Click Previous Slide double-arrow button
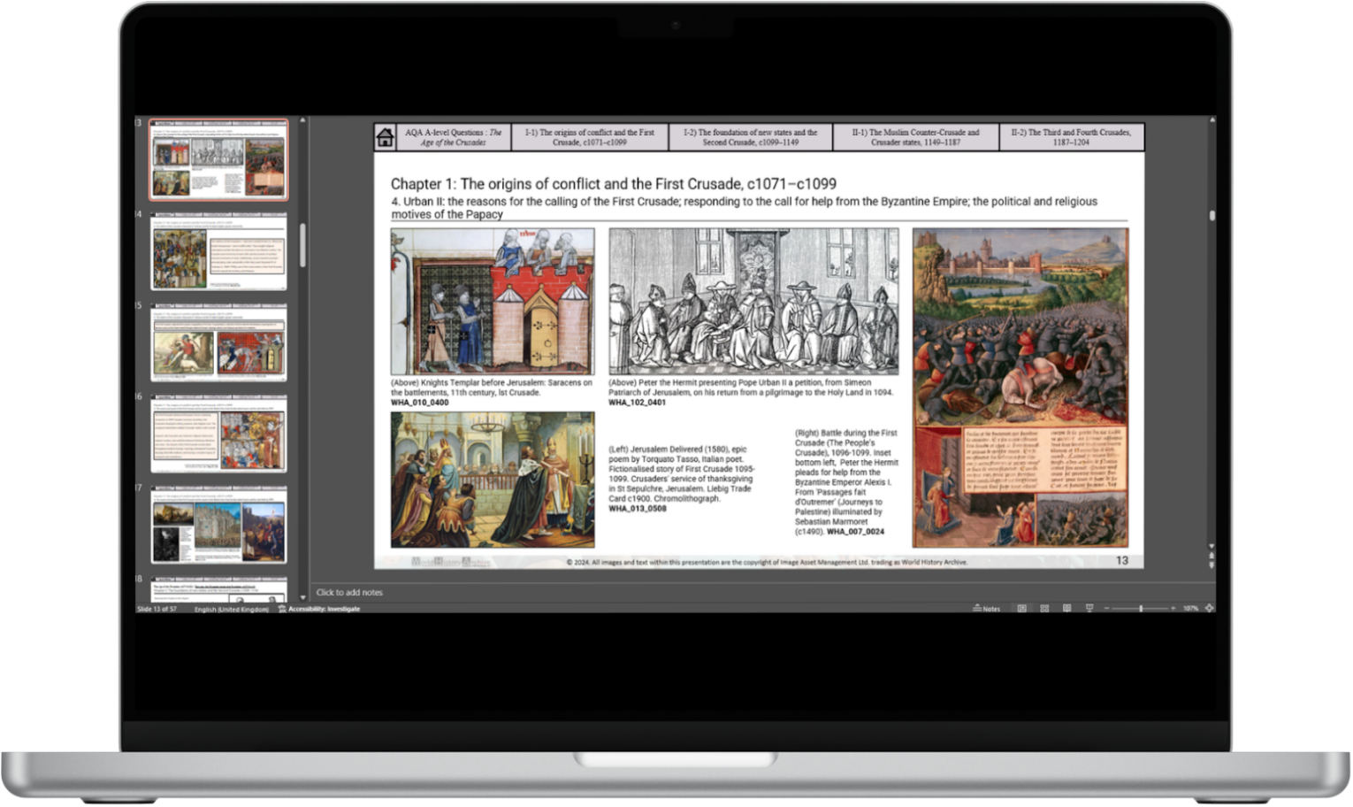This screenshot has height=807, width=1353. click(x=1212, y=556)
